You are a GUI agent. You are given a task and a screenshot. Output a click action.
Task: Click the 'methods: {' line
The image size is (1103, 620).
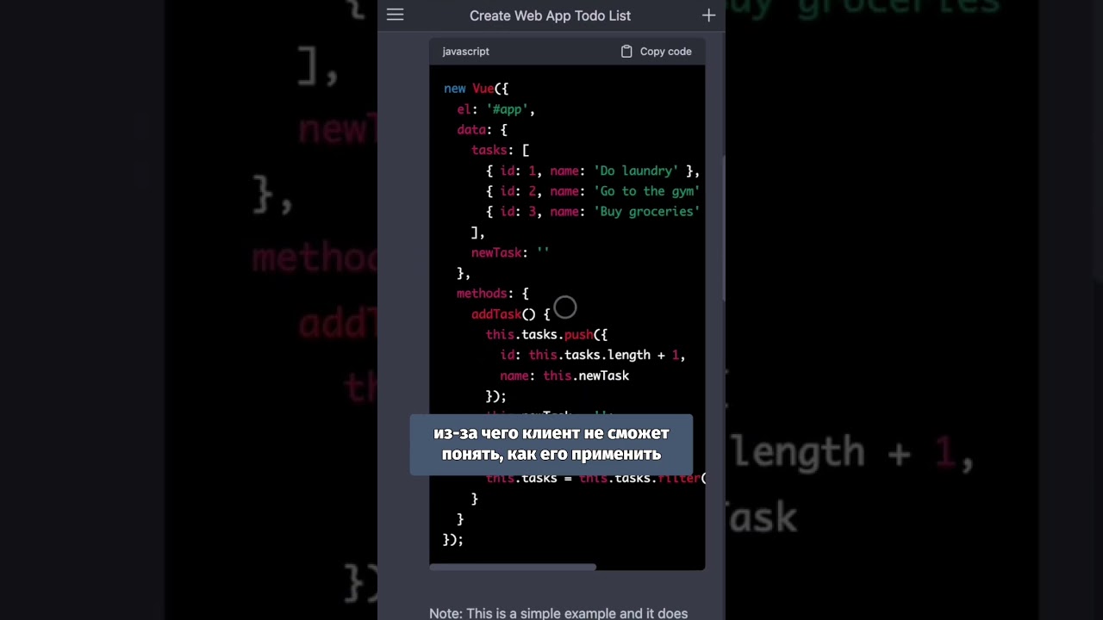[x=493, y=294]
